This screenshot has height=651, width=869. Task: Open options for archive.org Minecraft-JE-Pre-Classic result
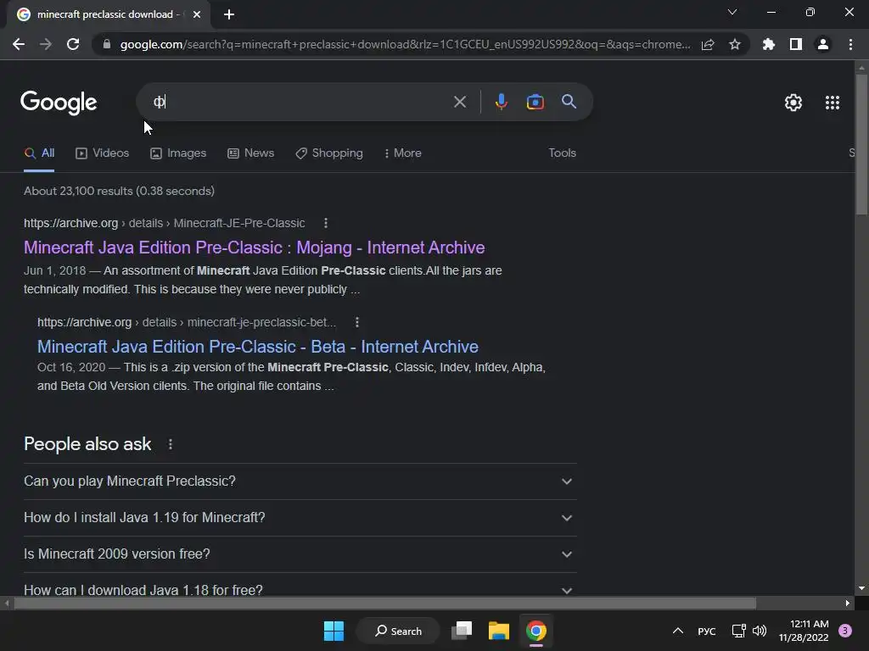[326, 223]
